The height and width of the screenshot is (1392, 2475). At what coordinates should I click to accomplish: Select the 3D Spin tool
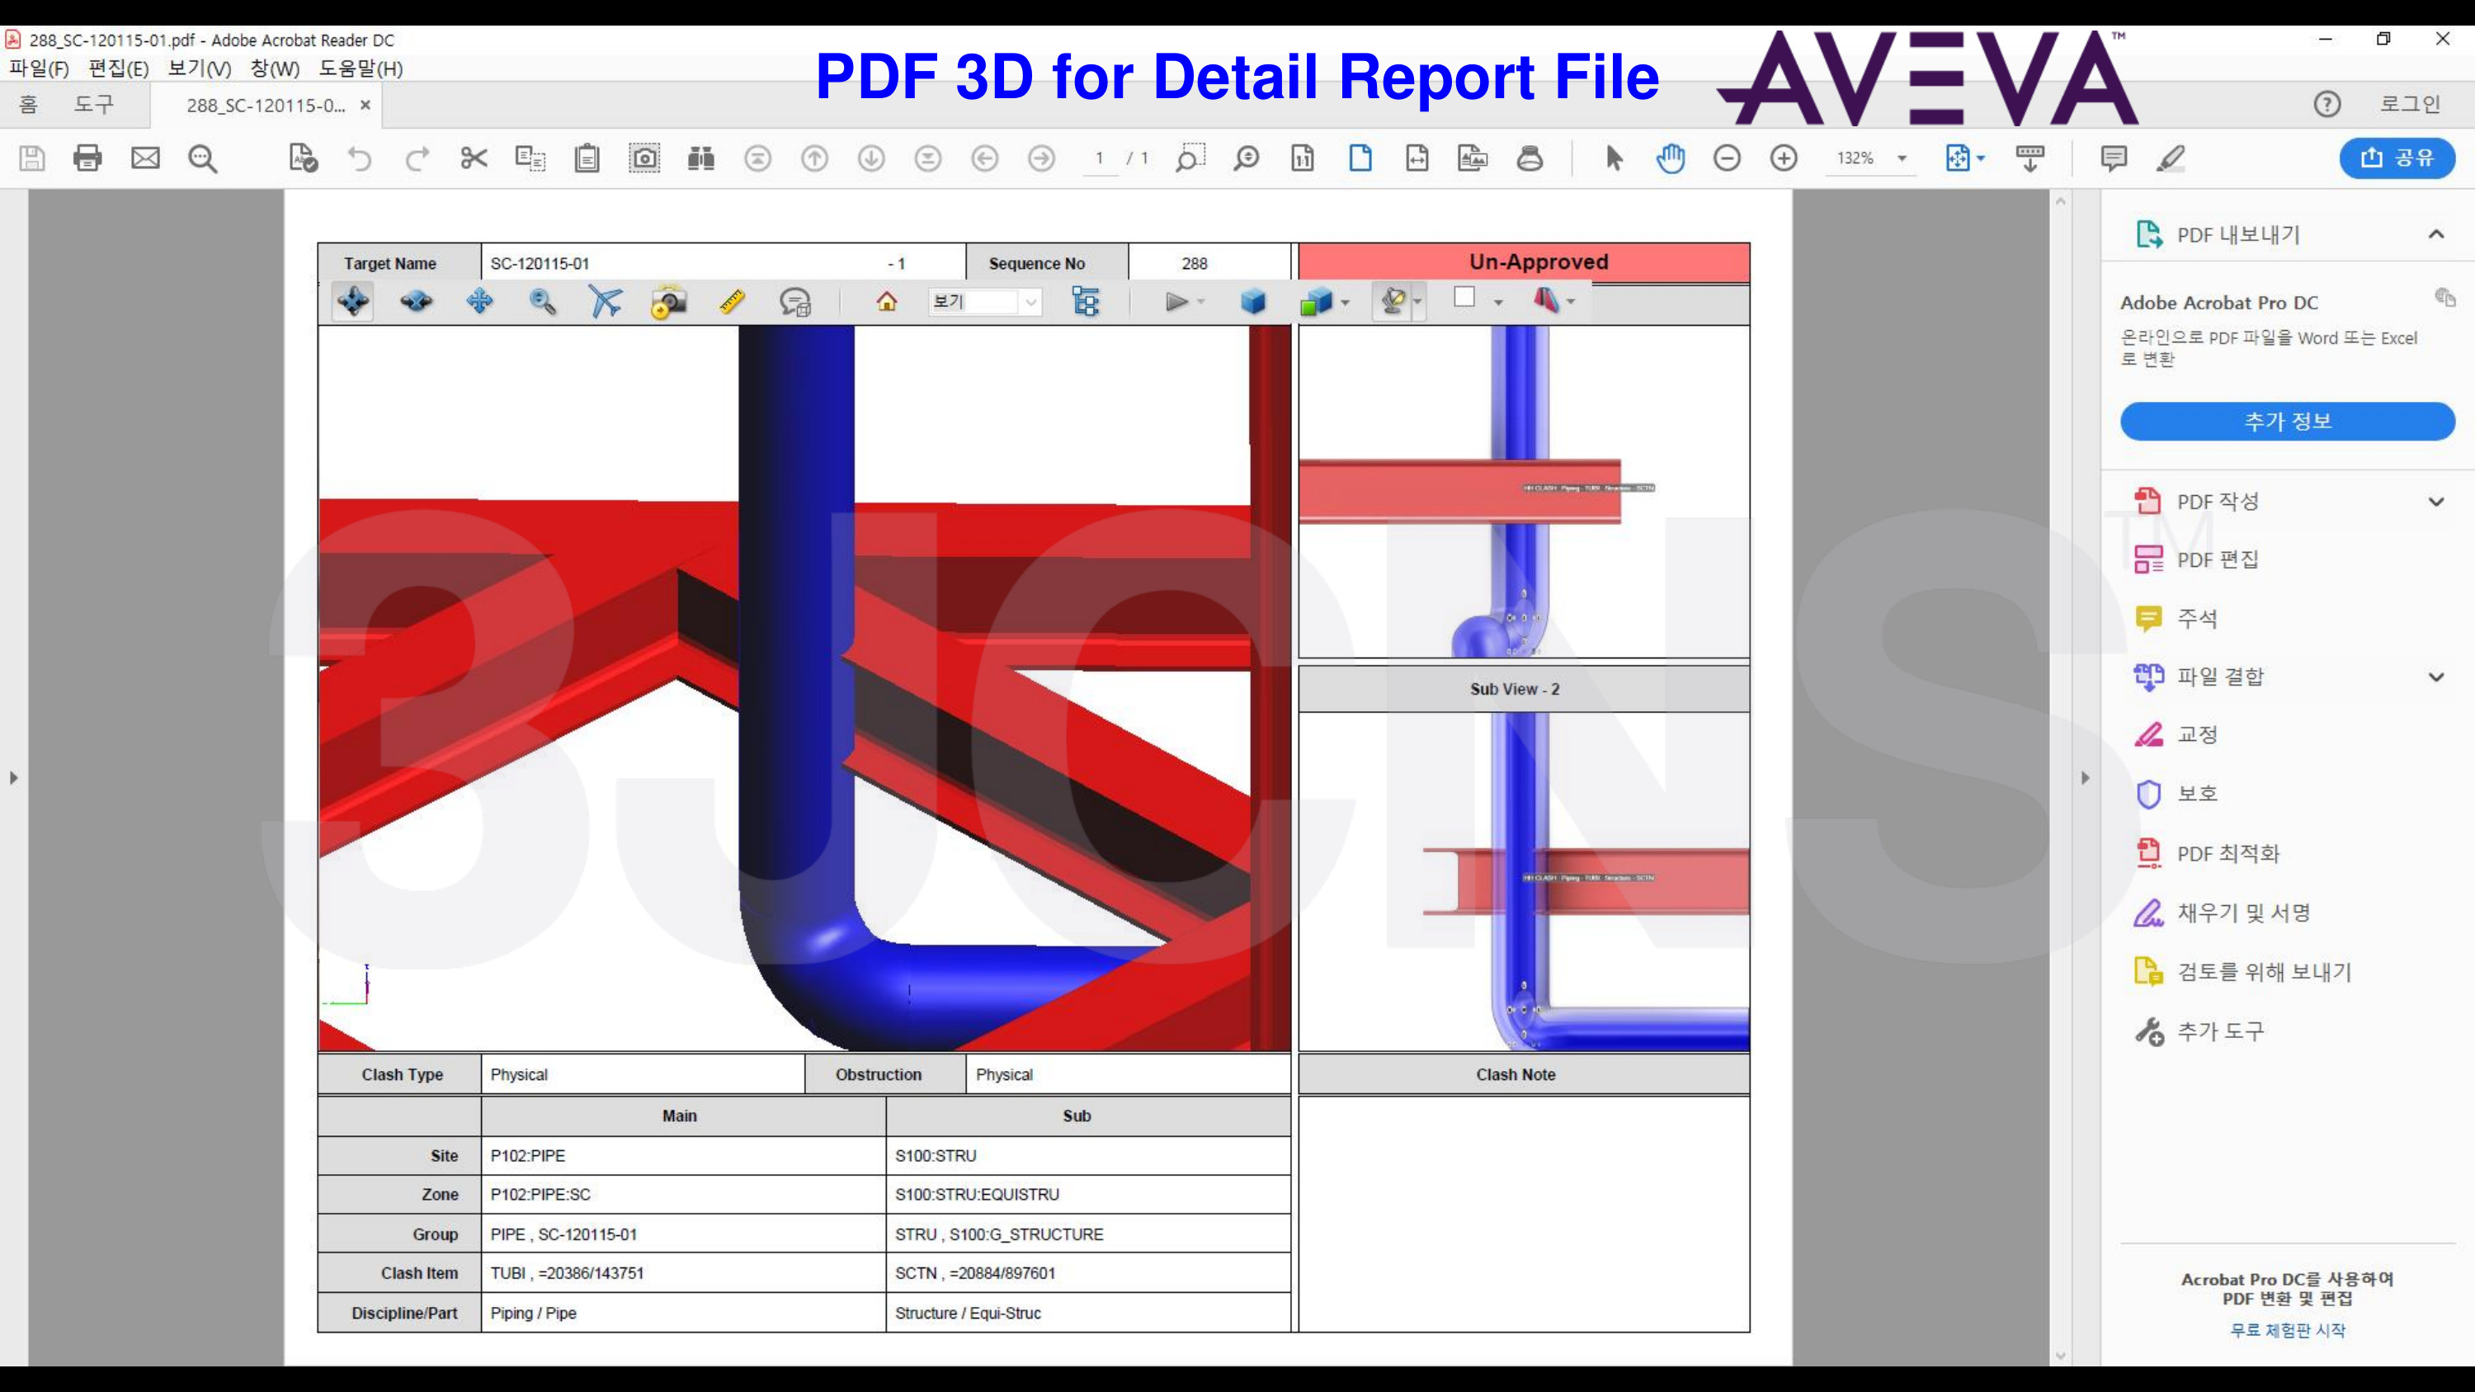point(416,302)
